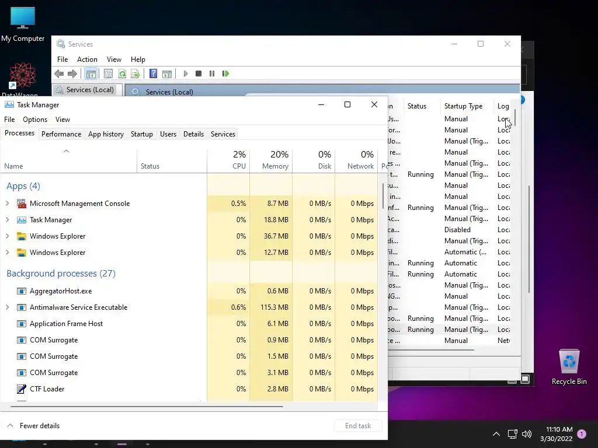Open the Recycle Bin desktop icon
This screenshot has width=598, height=448.
click(x=569, y=367)
